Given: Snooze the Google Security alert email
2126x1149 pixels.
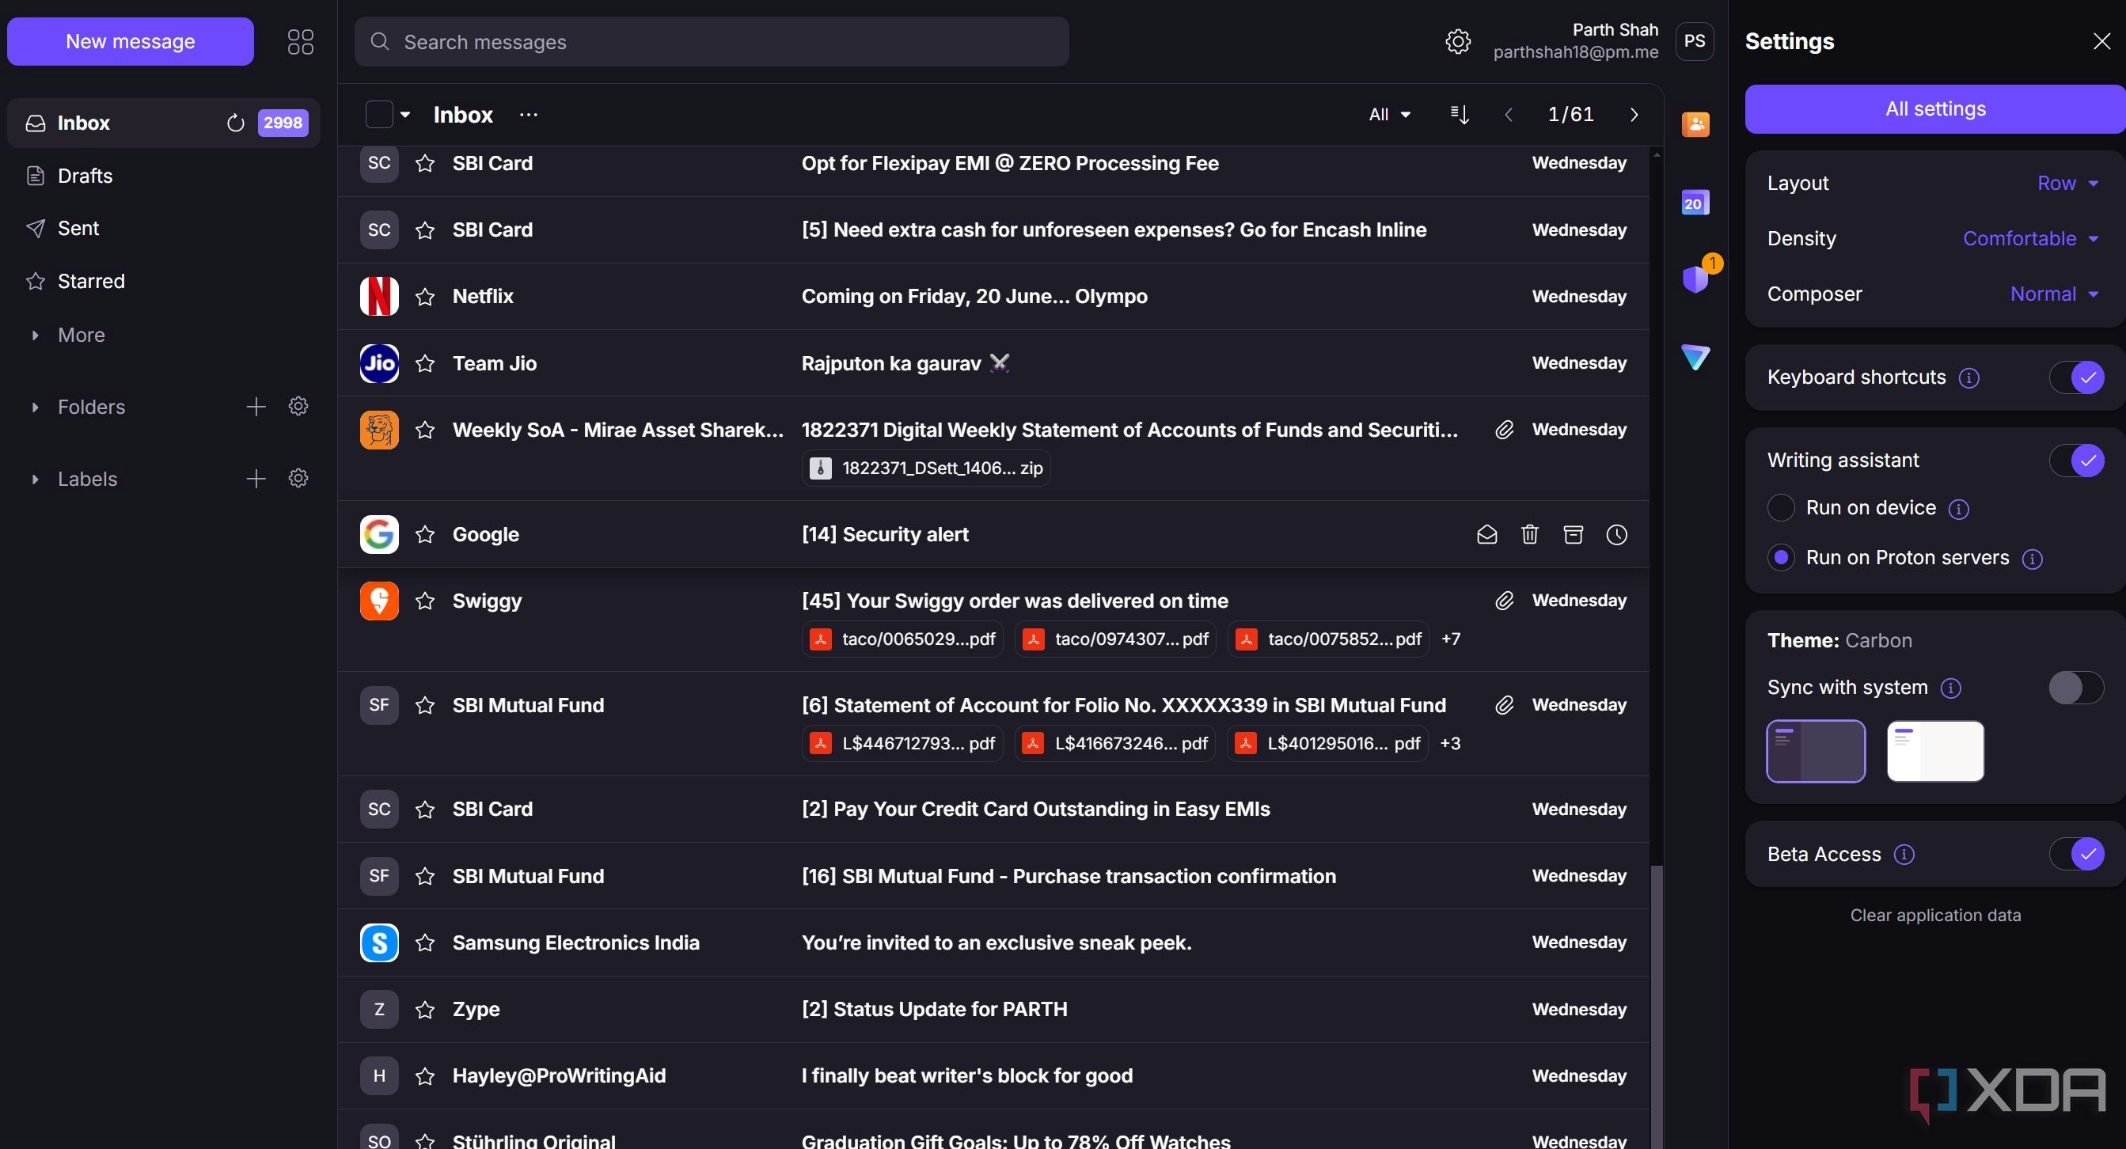Looking at the screenshot, I should point(1616,534).
